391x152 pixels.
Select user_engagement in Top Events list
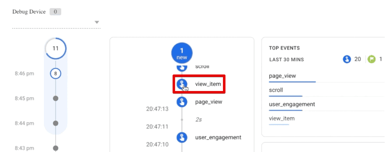[x=292, y=104]
